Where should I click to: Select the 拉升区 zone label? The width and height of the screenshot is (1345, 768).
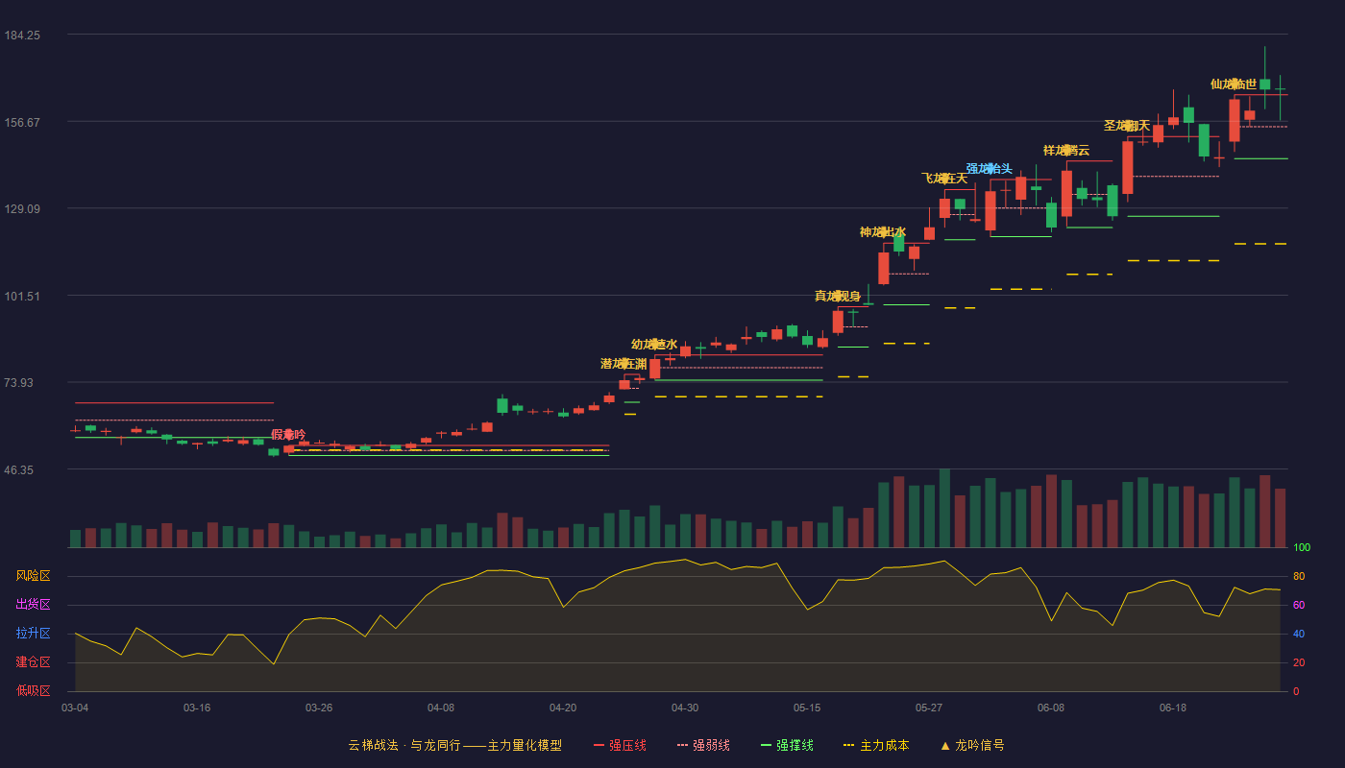(33, 634)
